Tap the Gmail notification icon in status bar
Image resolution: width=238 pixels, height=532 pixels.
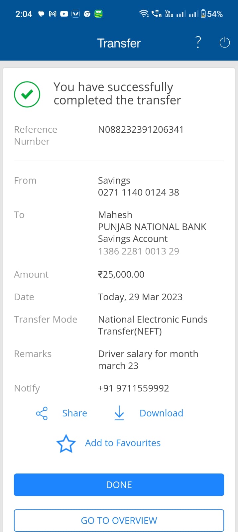pyautogui.click(x=53, y=14)
